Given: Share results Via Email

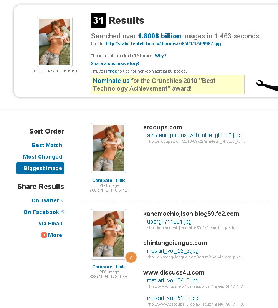Looking at the screenshot, I should point(50,224).
